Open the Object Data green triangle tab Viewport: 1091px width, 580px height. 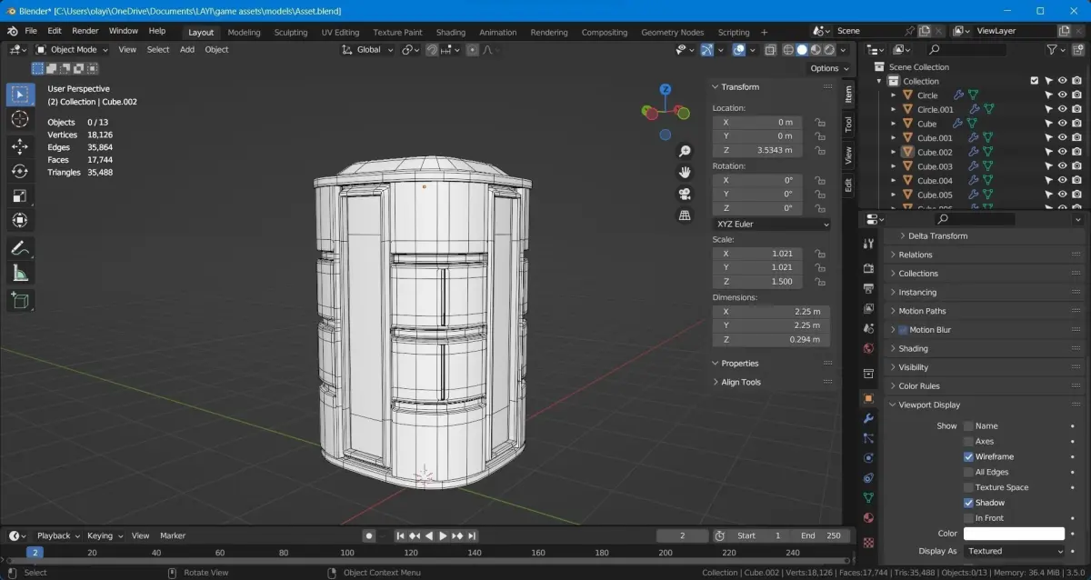tap(868, 497)
